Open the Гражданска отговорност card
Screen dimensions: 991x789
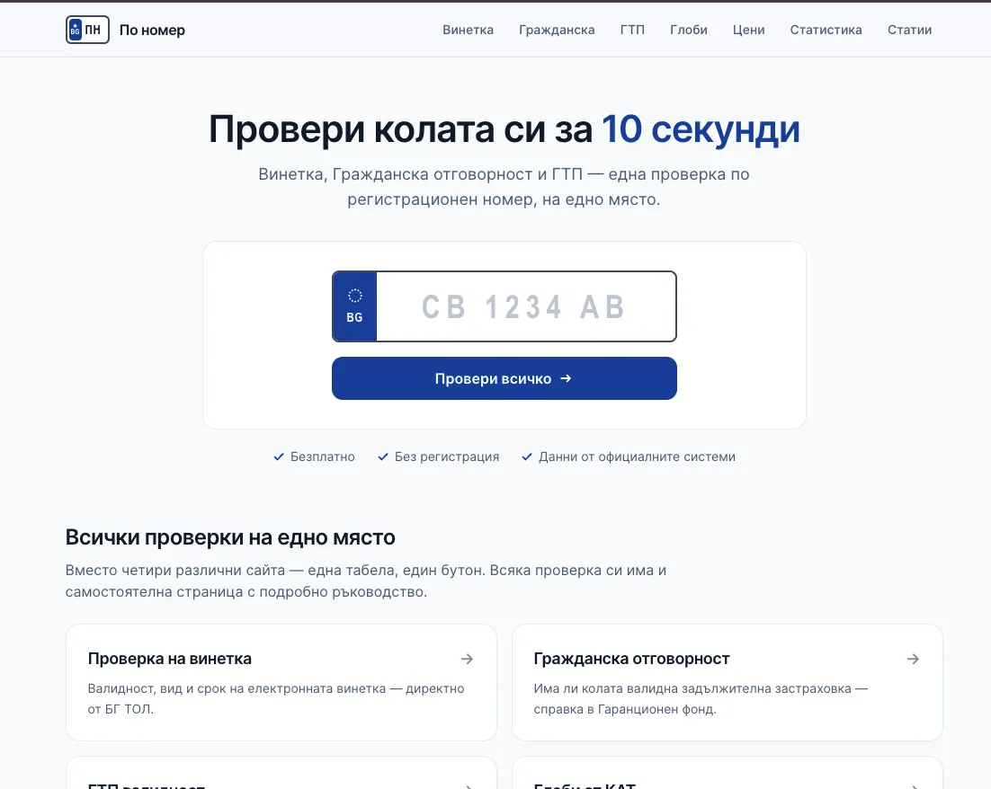pos(728,682)
